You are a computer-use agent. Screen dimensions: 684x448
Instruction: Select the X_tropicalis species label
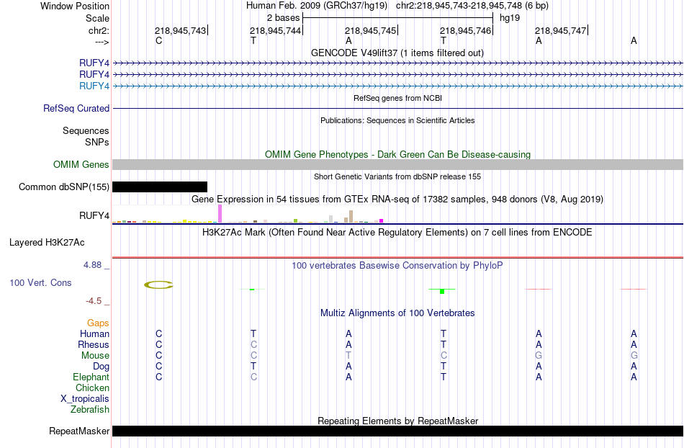tap(85, 399)
